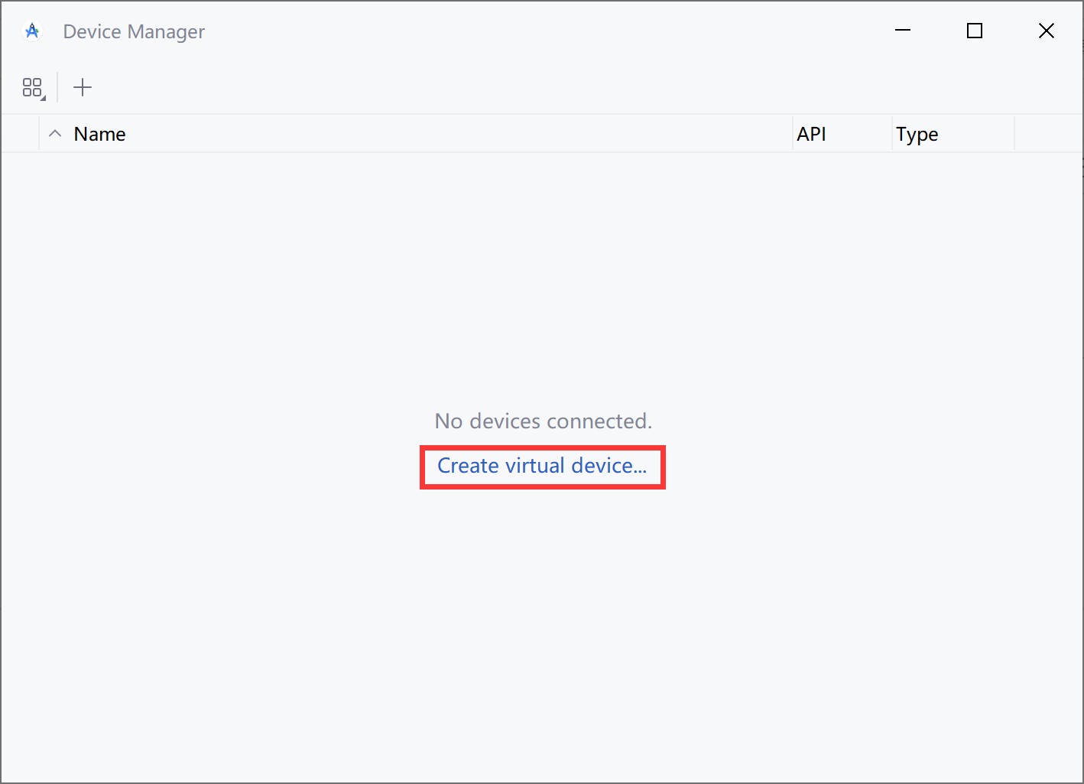Click the No devices connected message
This screenshot has width=1084, height=784.
click(542, 421)
